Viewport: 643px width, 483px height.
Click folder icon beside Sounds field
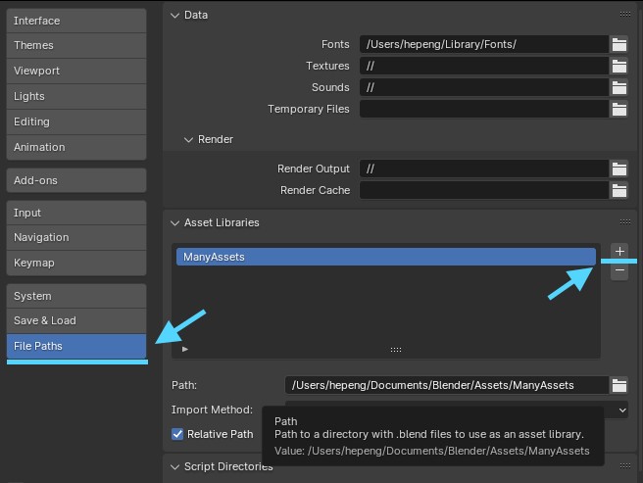pos(618,87)
